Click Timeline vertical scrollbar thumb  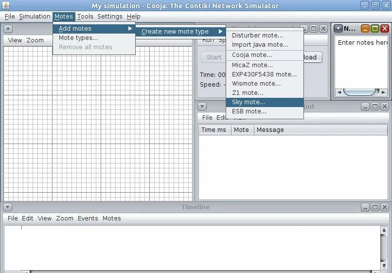coord(384,248)
